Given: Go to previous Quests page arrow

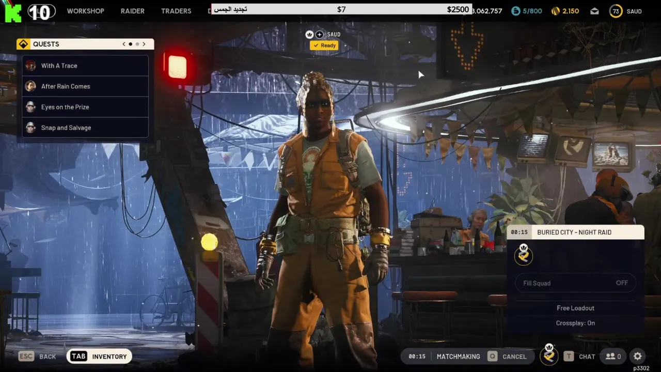Looking at the screenshot, I should click(124, 44).
